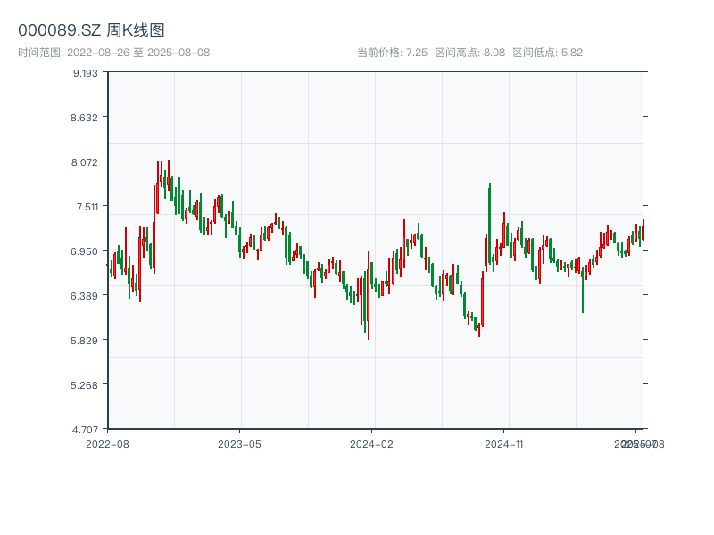Click the tall green candle before 2024-11
The height and width of the screenshot is (535, 714).
pyautogui.click(x=489, y=223)
